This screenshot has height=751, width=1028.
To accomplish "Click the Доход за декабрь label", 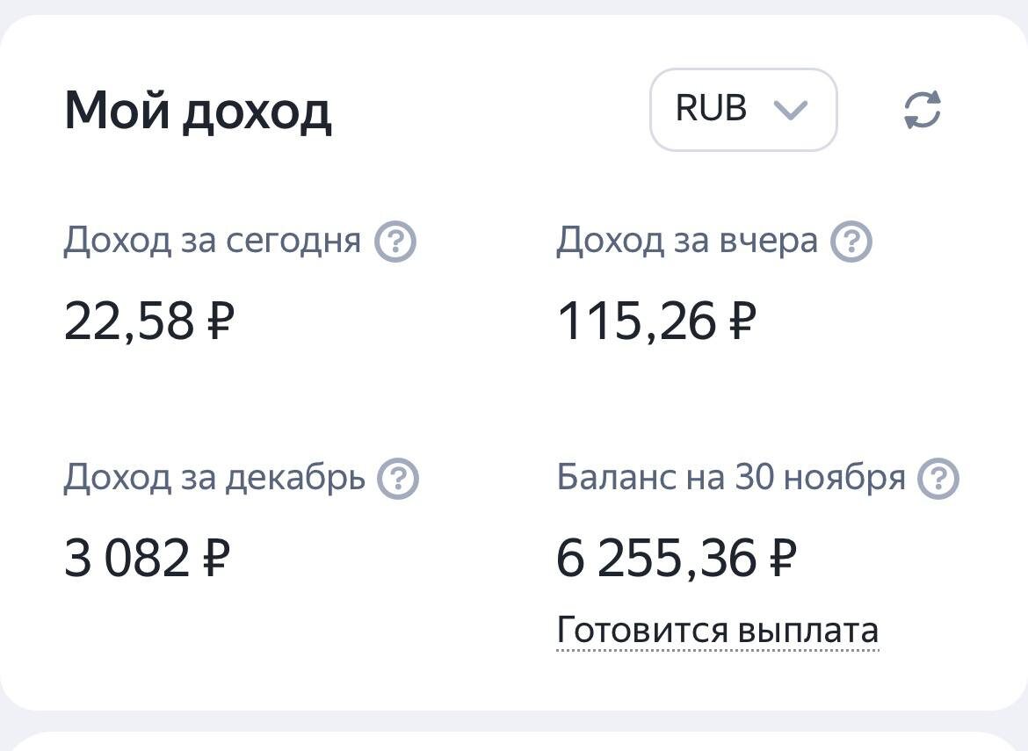I will 214,478.
